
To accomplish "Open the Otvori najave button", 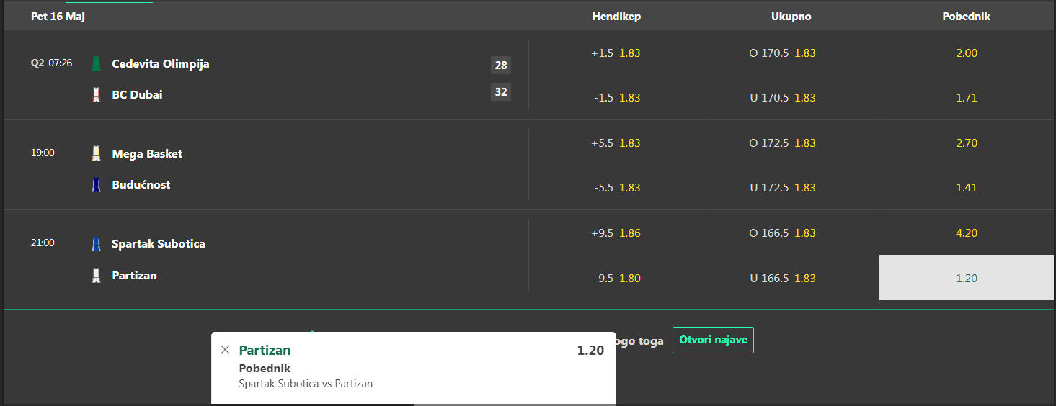I will tap(713, 340).
